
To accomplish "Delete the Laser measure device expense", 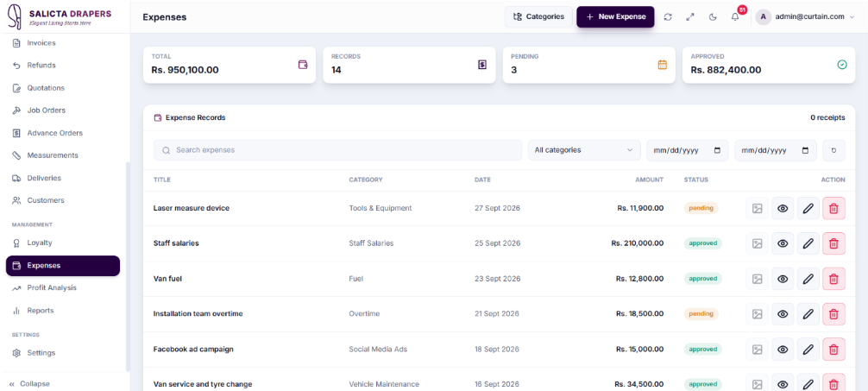I will tap(833, 208).
